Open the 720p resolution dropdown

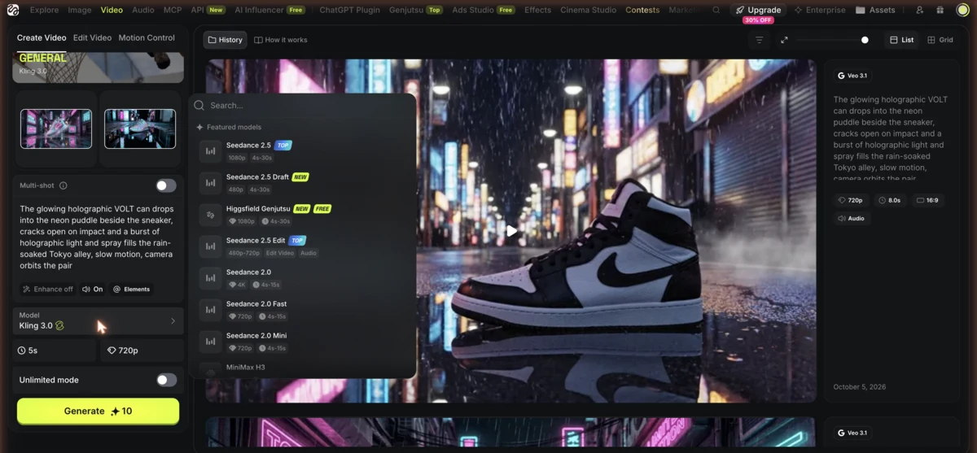pyautogui.click(x=142, y=351)
